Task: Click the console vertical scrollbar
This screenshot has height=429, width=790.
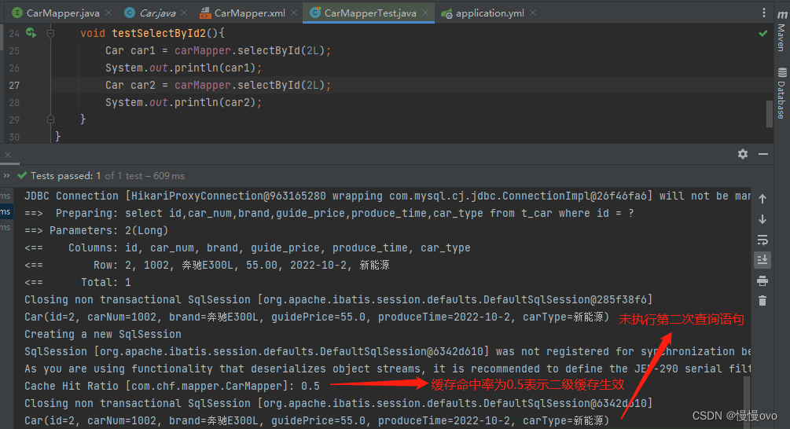Action: click(746, 401)
